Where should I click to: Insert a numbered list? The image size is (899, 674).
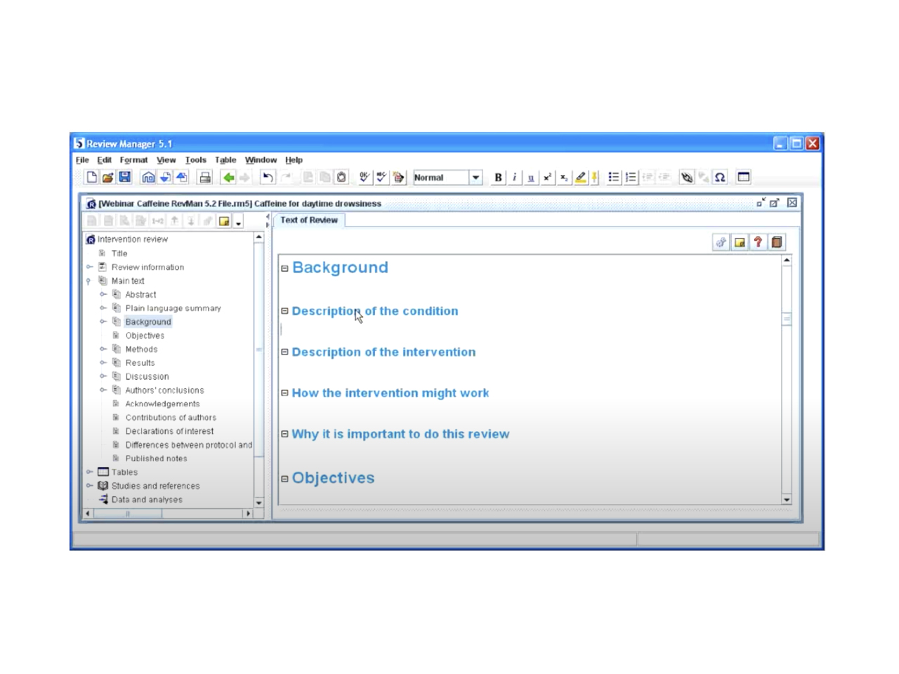[x=631, y=178]
